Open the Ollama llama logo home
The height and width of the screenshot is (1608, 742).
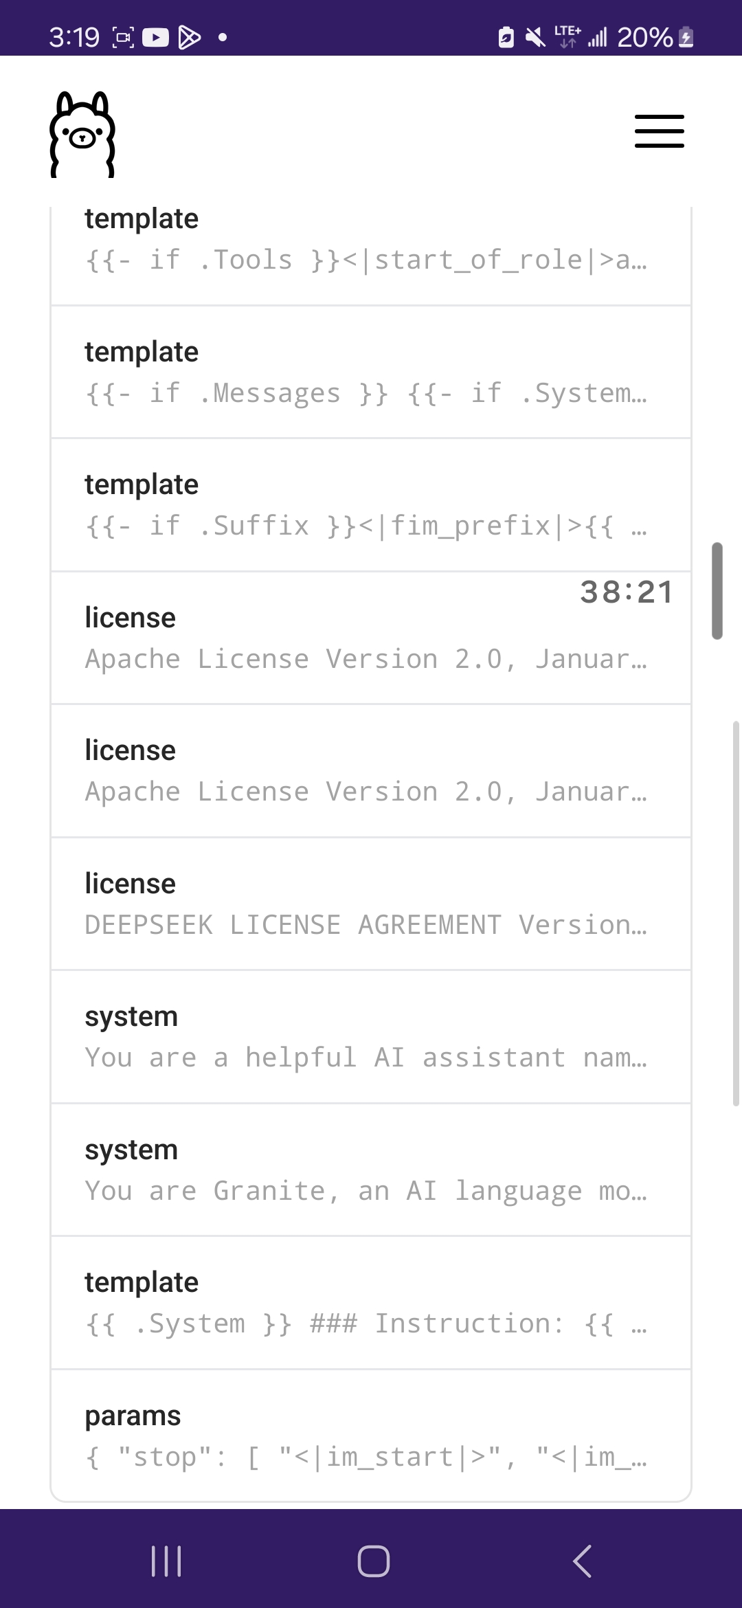82,135
